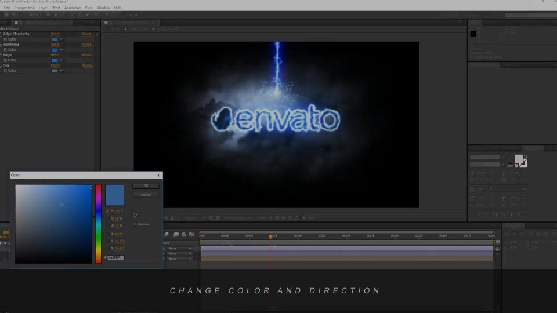Screen dimensions: 557x313
Task: Open the third layer's None parent dropdown
Action: [x=180, y=259]
